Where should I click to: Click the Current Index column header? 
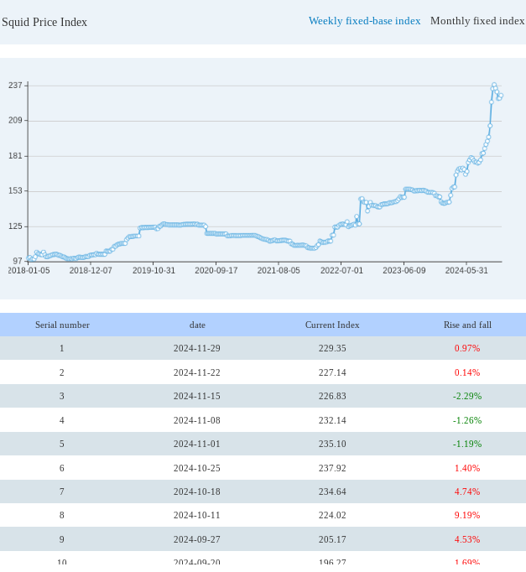[332, 325]
